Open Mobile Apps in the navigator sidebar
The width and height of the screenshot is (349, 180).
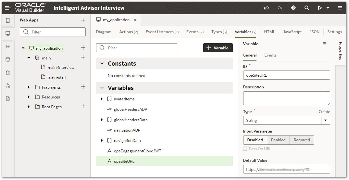click(x=8, y=20)
